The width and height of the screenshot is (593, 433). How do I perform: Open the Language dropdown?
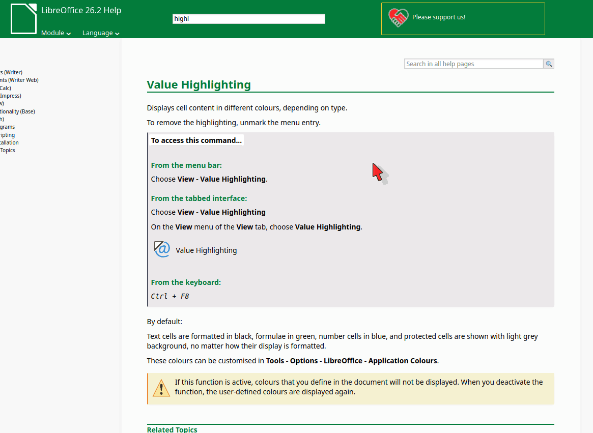[101, 33]
